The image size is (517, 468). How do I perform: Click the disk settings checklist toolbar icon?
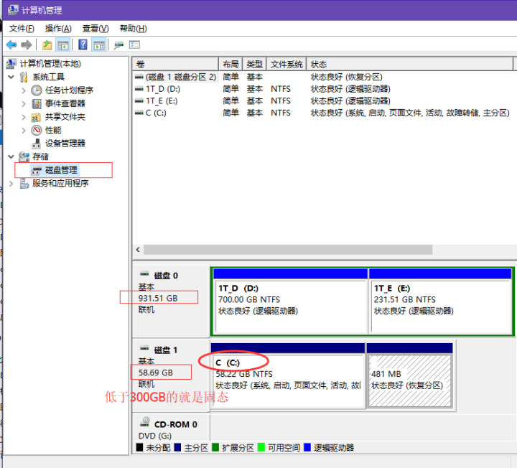(134, 45)
